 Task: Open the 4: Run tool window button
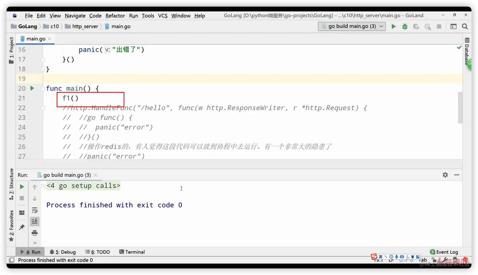point(30,252)
